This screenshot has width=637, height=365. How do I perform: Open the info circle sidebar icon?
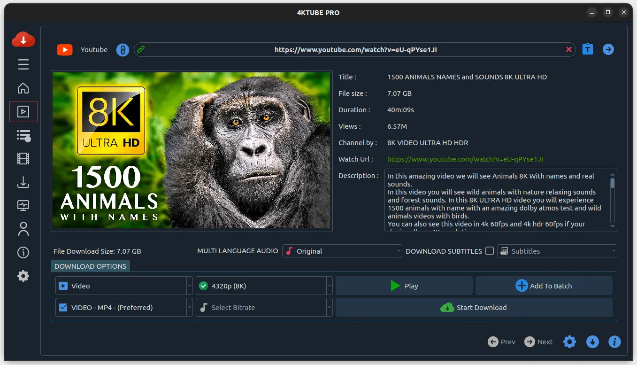[x=23, y=253]
